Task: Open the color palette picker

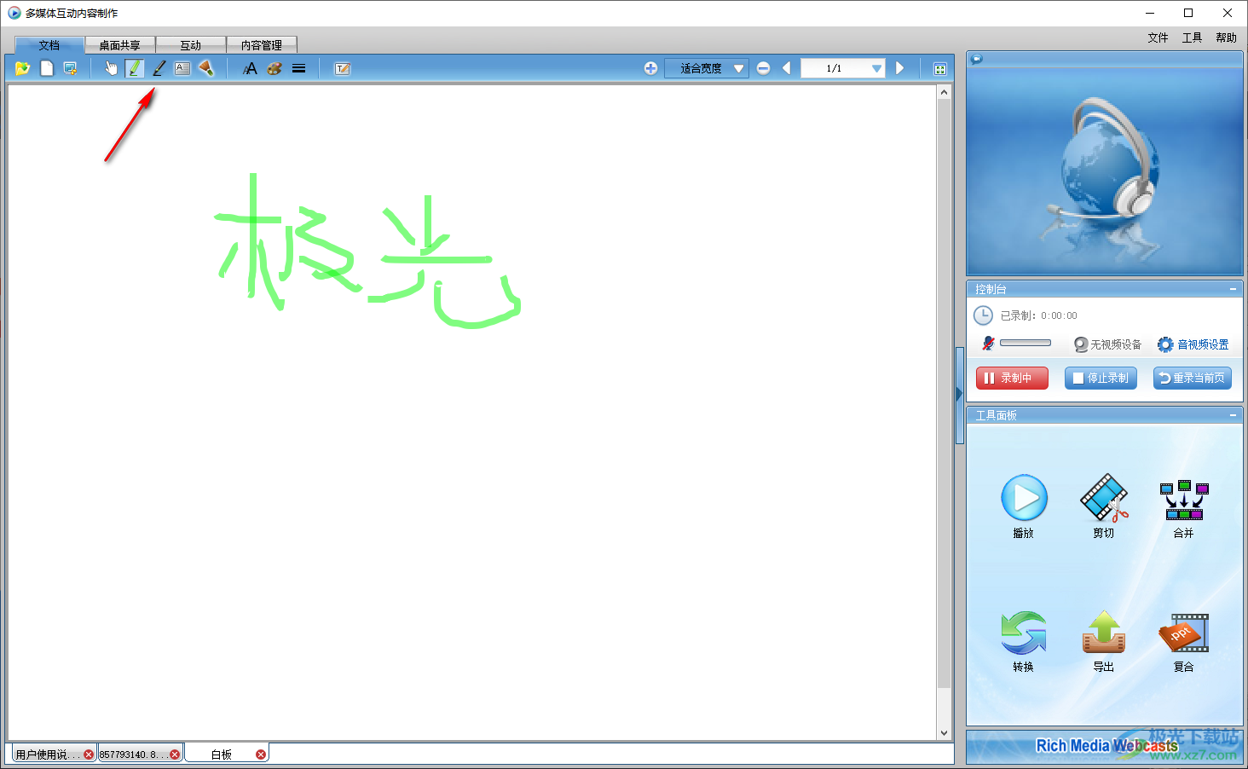Action: click(x=274, y=68)
